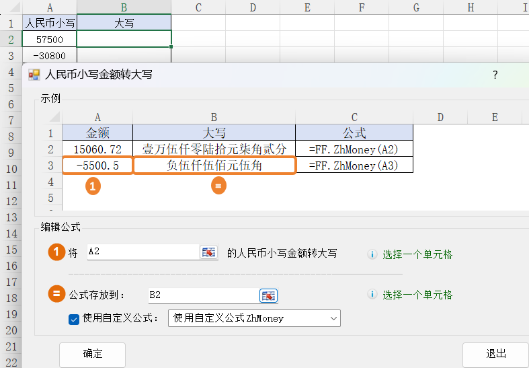Click header cell 大写 in B1
Image resolution: width=529 pixels, height=368 pixels.
[x=124, y=23]
